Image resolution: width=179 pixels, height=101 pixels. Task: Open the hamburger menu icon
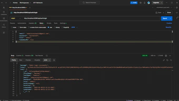[x=2, y=3]
